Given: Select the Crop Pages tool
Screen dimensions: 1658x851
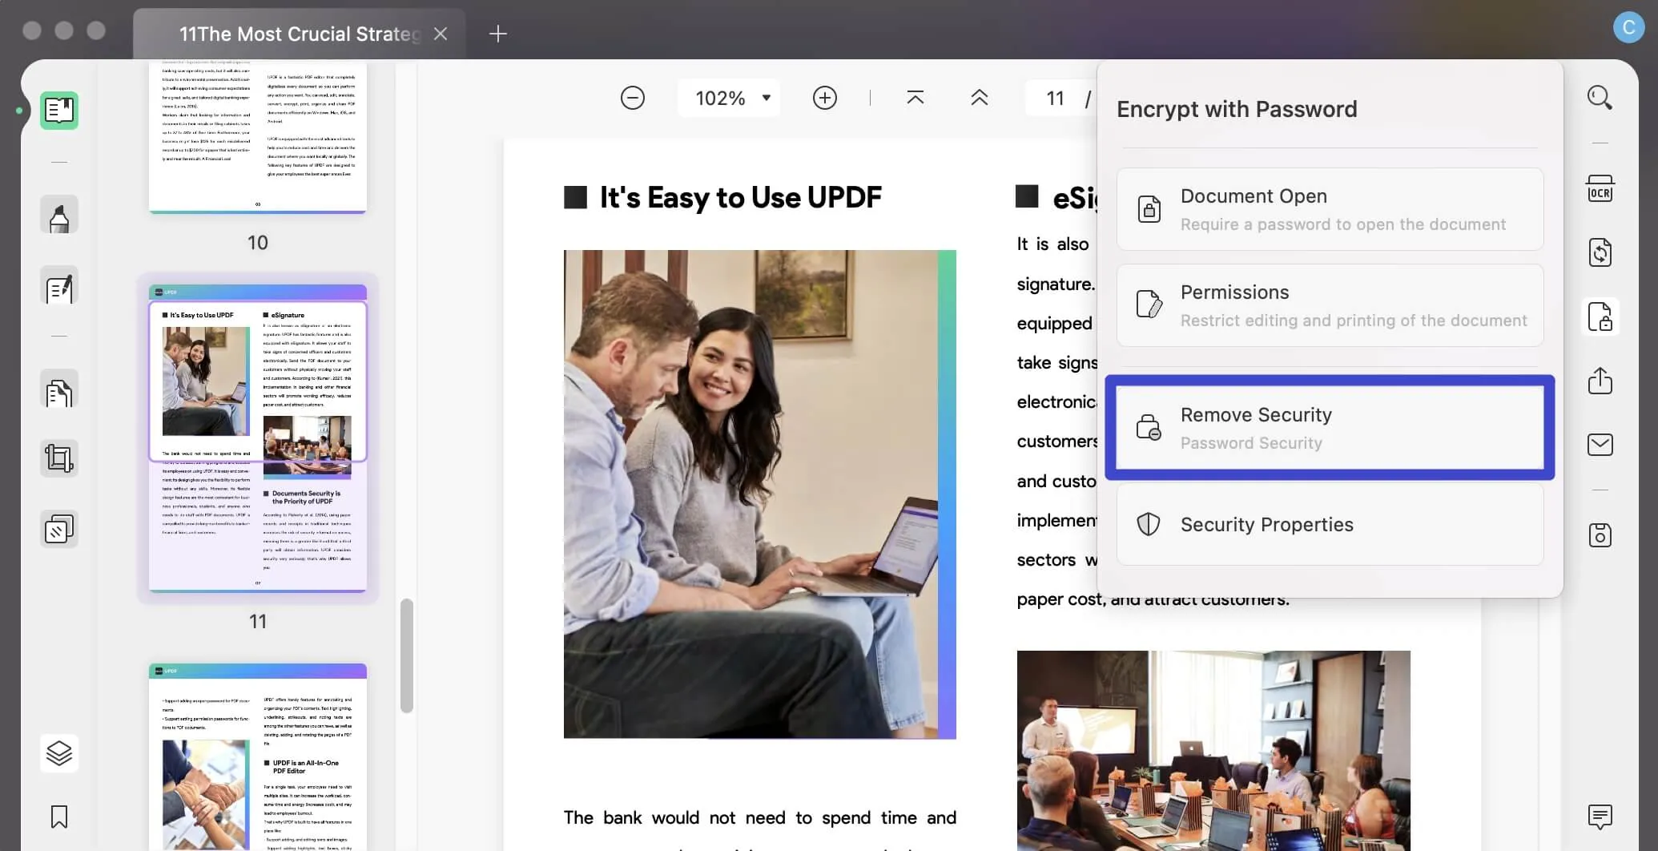Looking at the screenshot, I should pyautogui.click(x=59, y=458).
